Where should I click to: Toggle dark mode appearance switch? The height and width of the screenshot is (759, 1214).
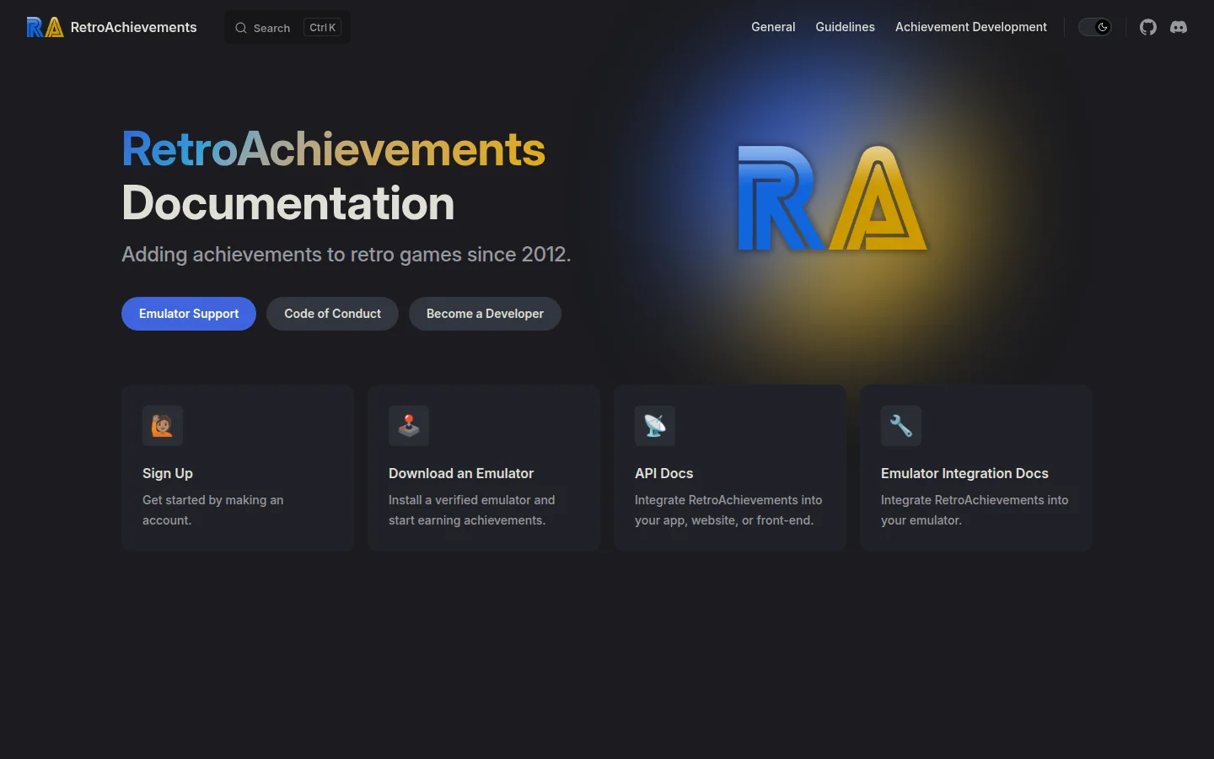coord(1095,27)
